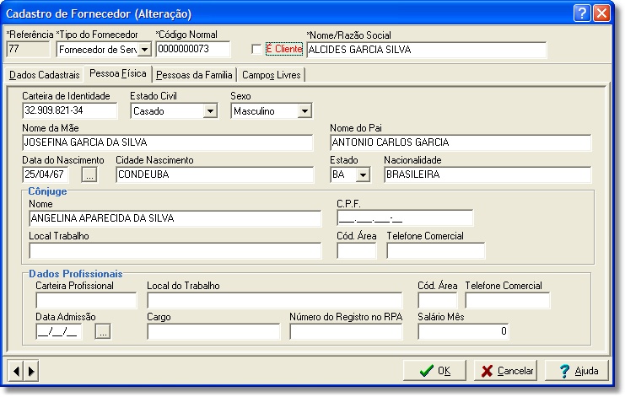Switch to Dados Cadastrais tab
This screenshot has height=397, width=625.
coord(44,75)
